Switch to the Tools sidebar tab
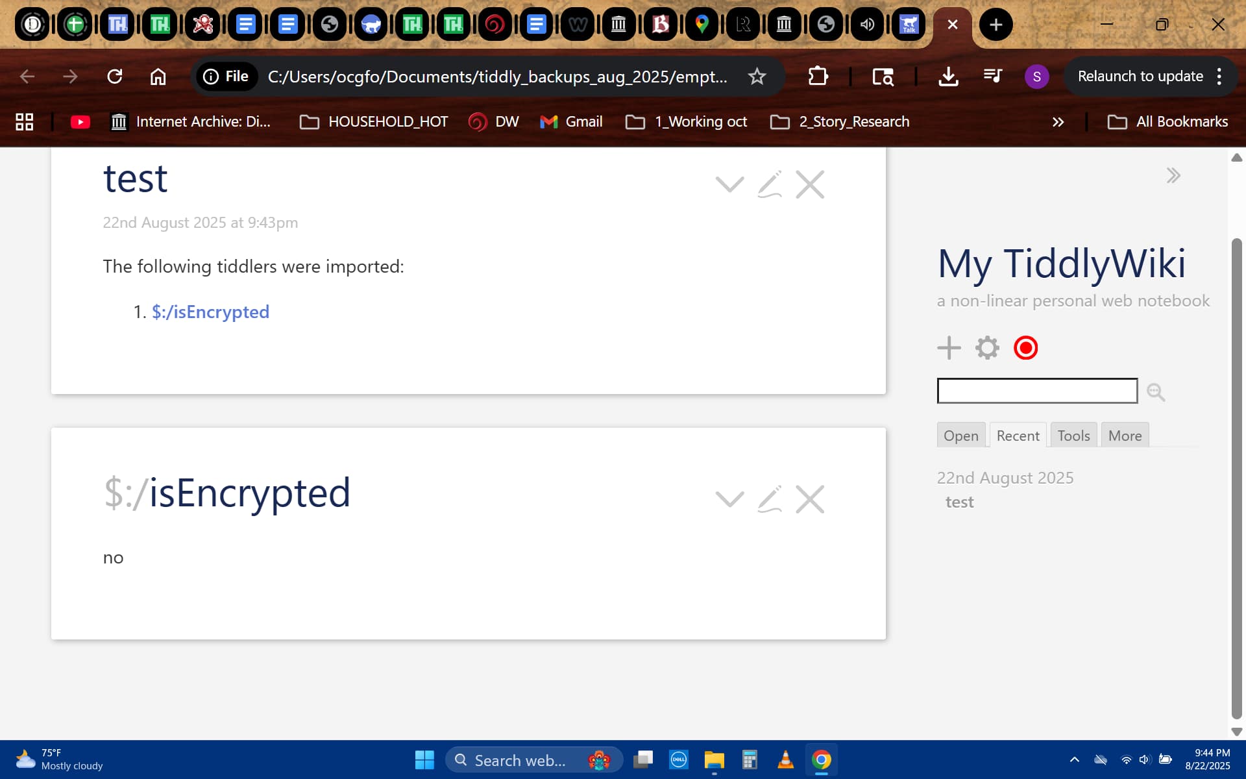1246x779 pixels. (1073, 436)
